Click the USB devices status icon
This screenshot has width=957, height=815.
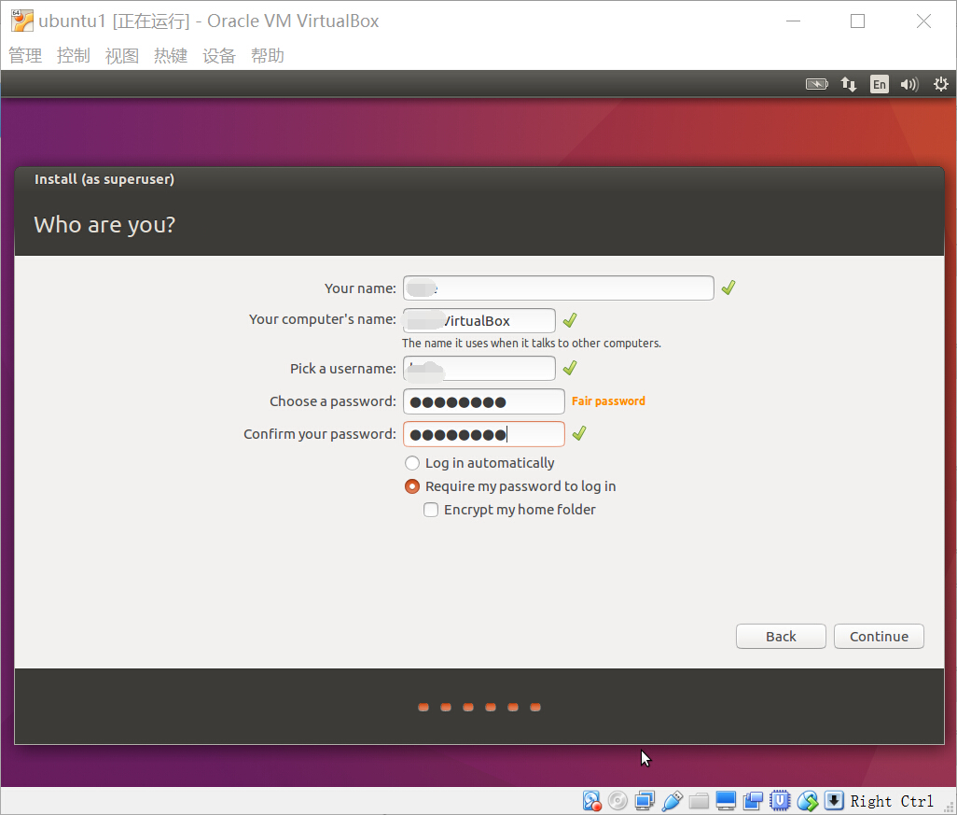672,800
